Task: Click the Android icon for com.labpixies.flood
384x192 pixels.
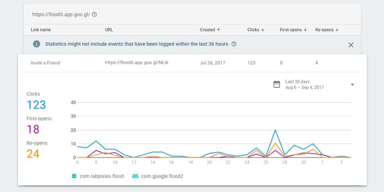Action: [74, 176]
